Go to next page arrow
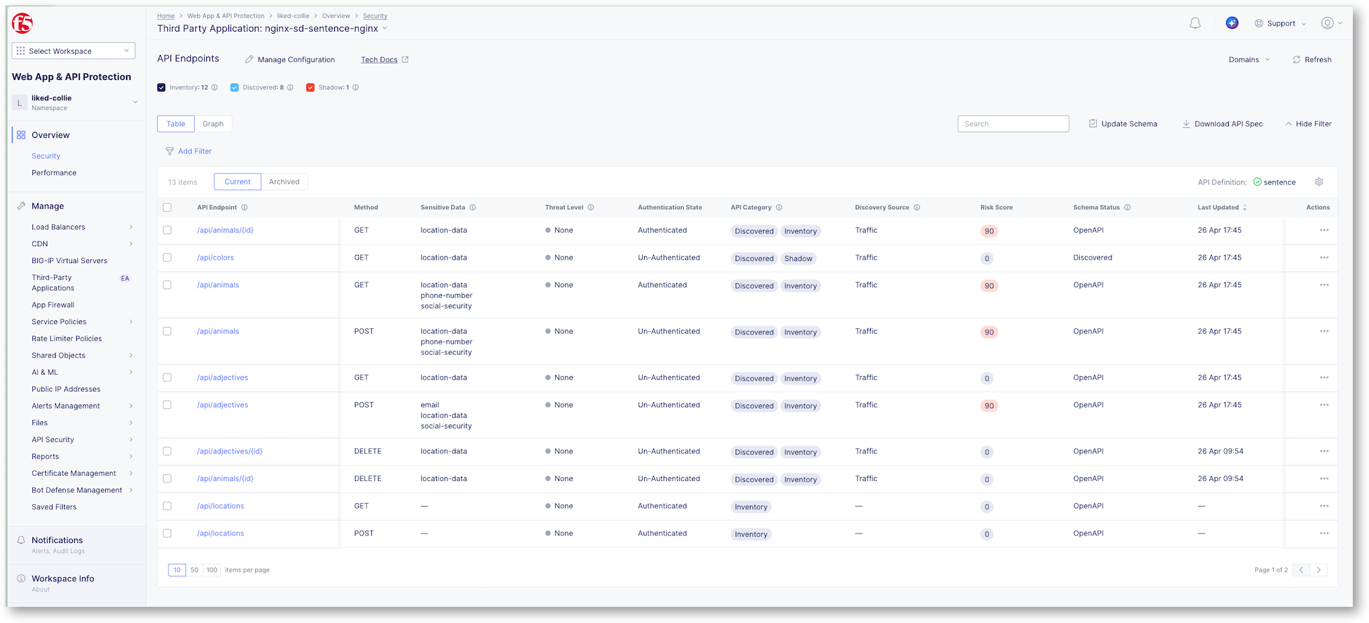 click(x=1318, y=570)
